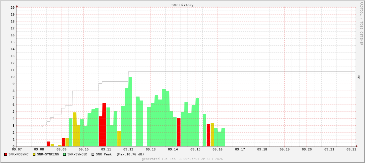Click the tallest green bar at 09:12
365x163 pixels.
130,112
